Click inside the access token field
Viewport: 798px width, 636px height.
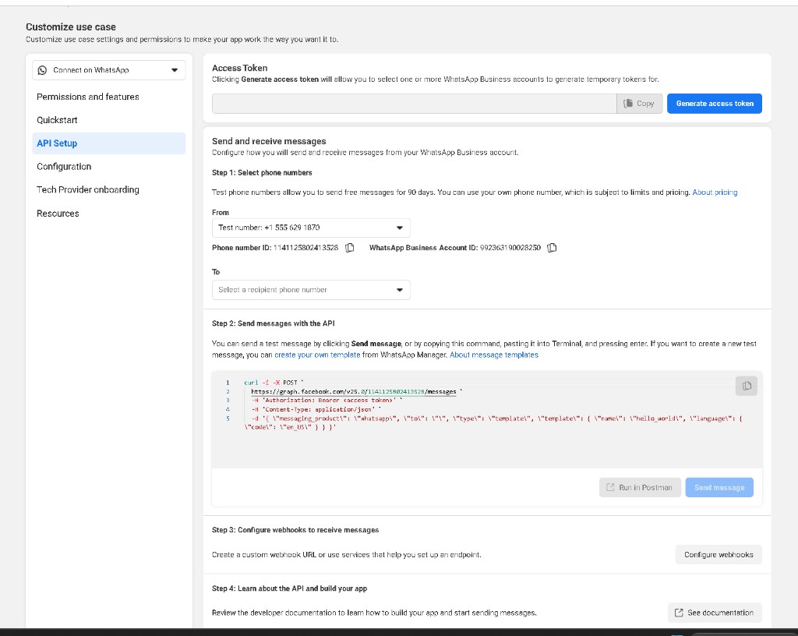(x=415, y=104)
